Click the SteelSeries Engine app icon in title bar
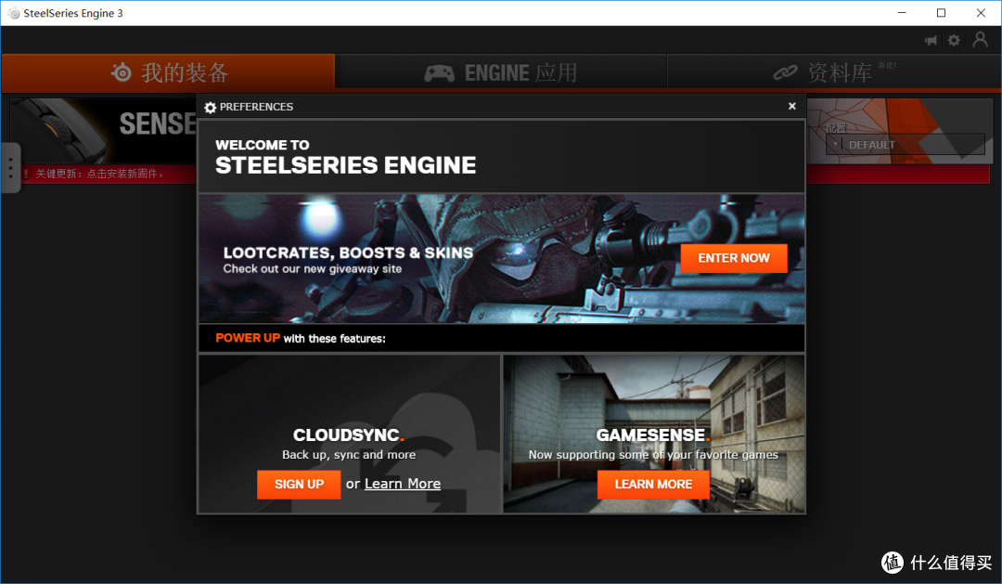 [13, 13]
